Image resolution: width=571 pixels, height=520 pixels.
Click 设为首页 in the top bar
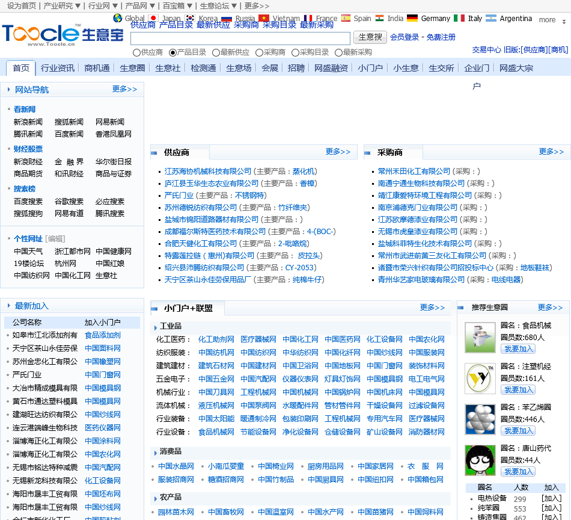click(22, 6)
